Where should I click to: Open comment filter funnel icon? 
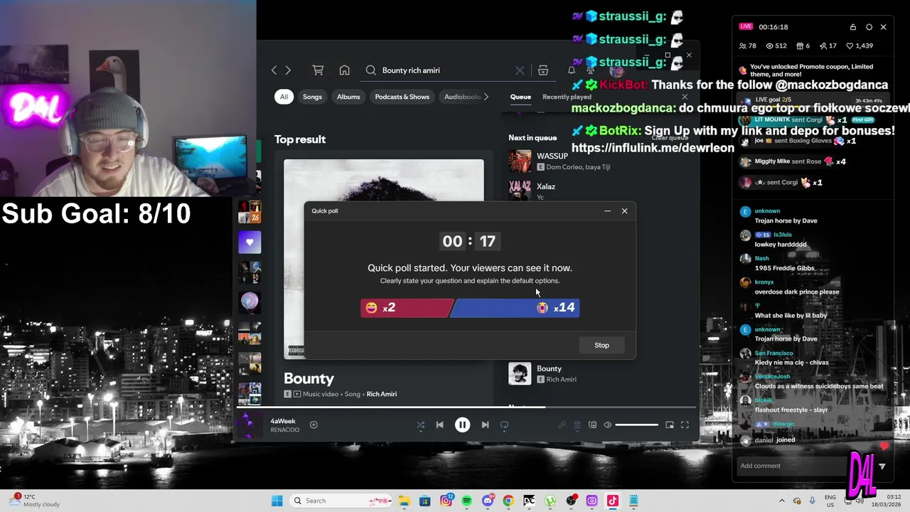pos(882,466)
